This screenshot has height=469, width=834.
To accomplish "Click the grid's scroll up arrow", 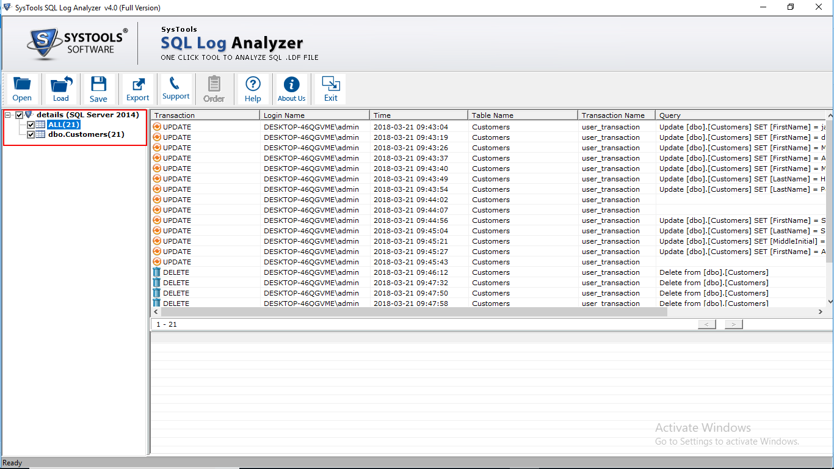I will coord(829,115).
